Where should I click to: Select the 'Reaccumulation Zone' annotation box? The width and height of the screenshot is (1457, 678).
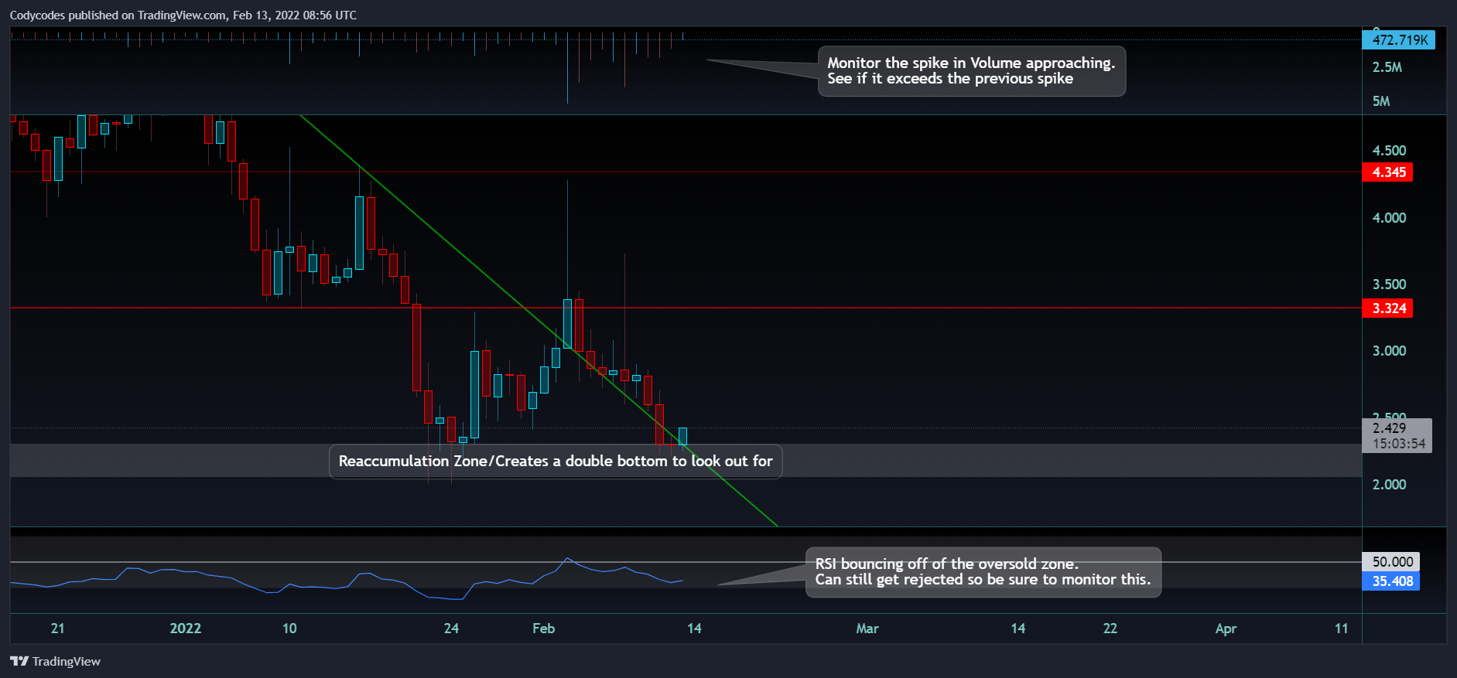(x=556, y=462)
